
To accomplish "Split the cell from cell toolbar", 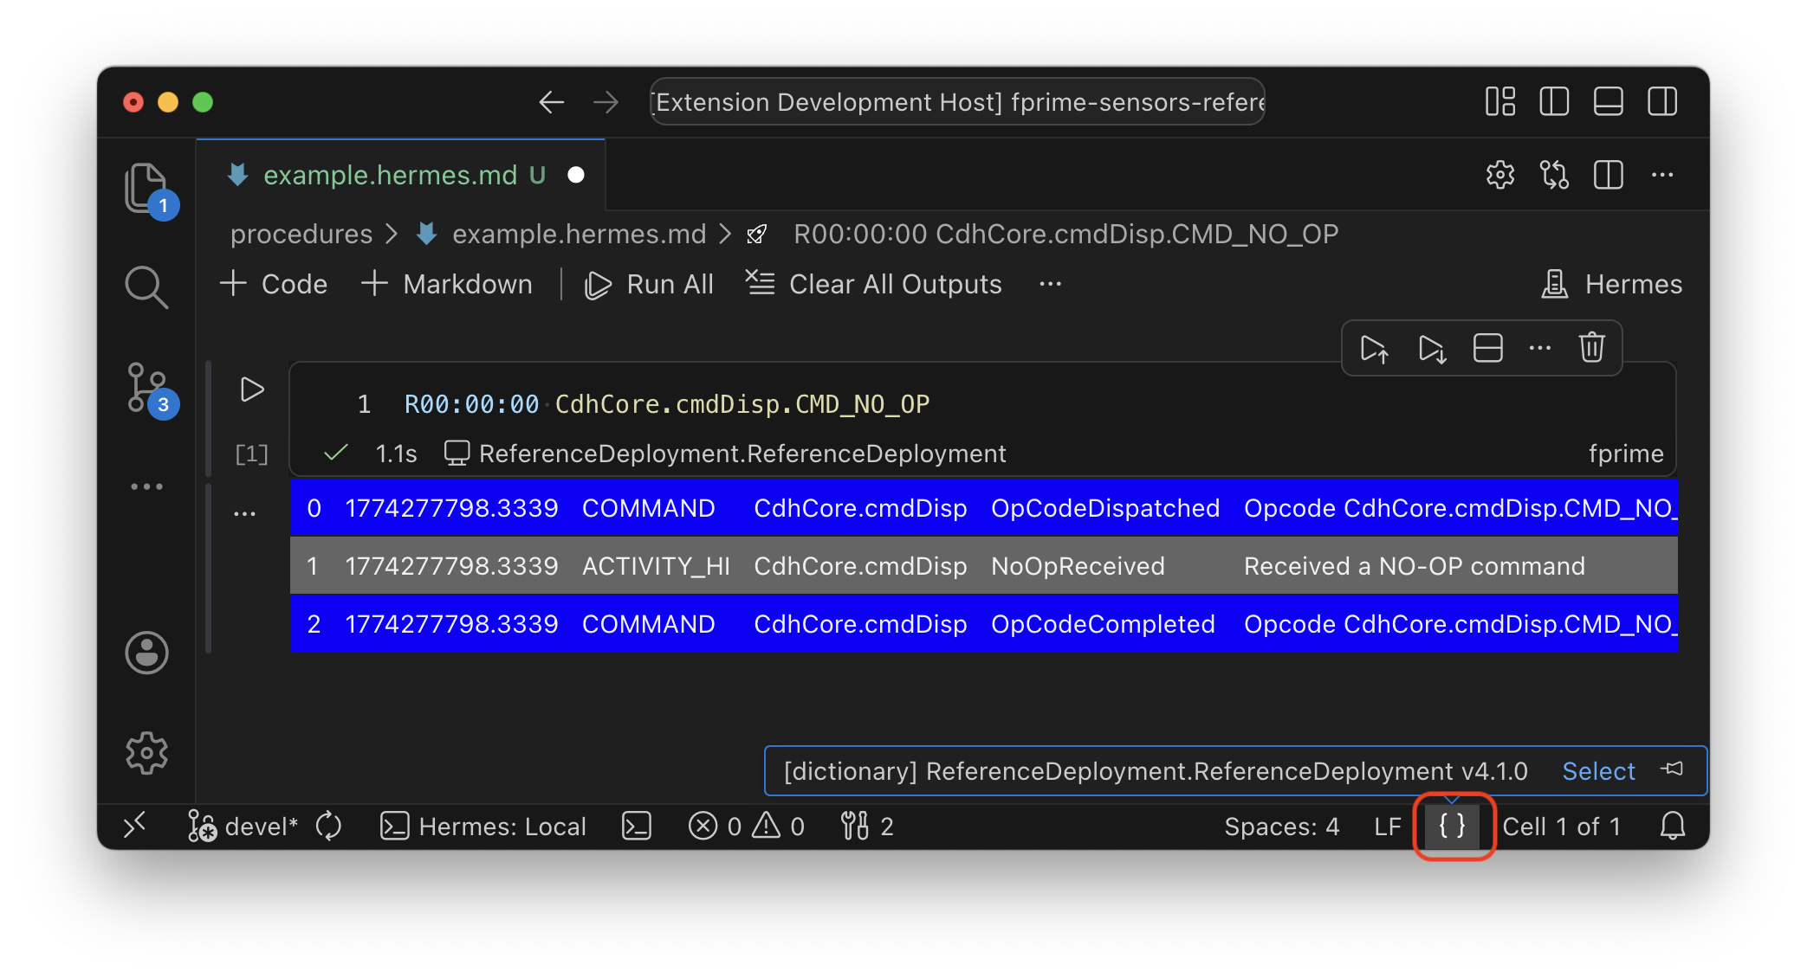I will pyautogui.click(x=1487, y=348).
